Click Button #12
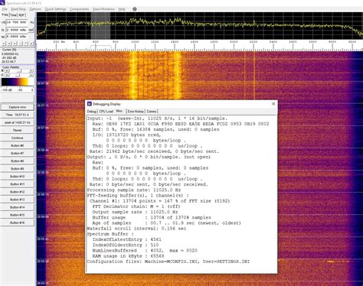 point(18,192)
